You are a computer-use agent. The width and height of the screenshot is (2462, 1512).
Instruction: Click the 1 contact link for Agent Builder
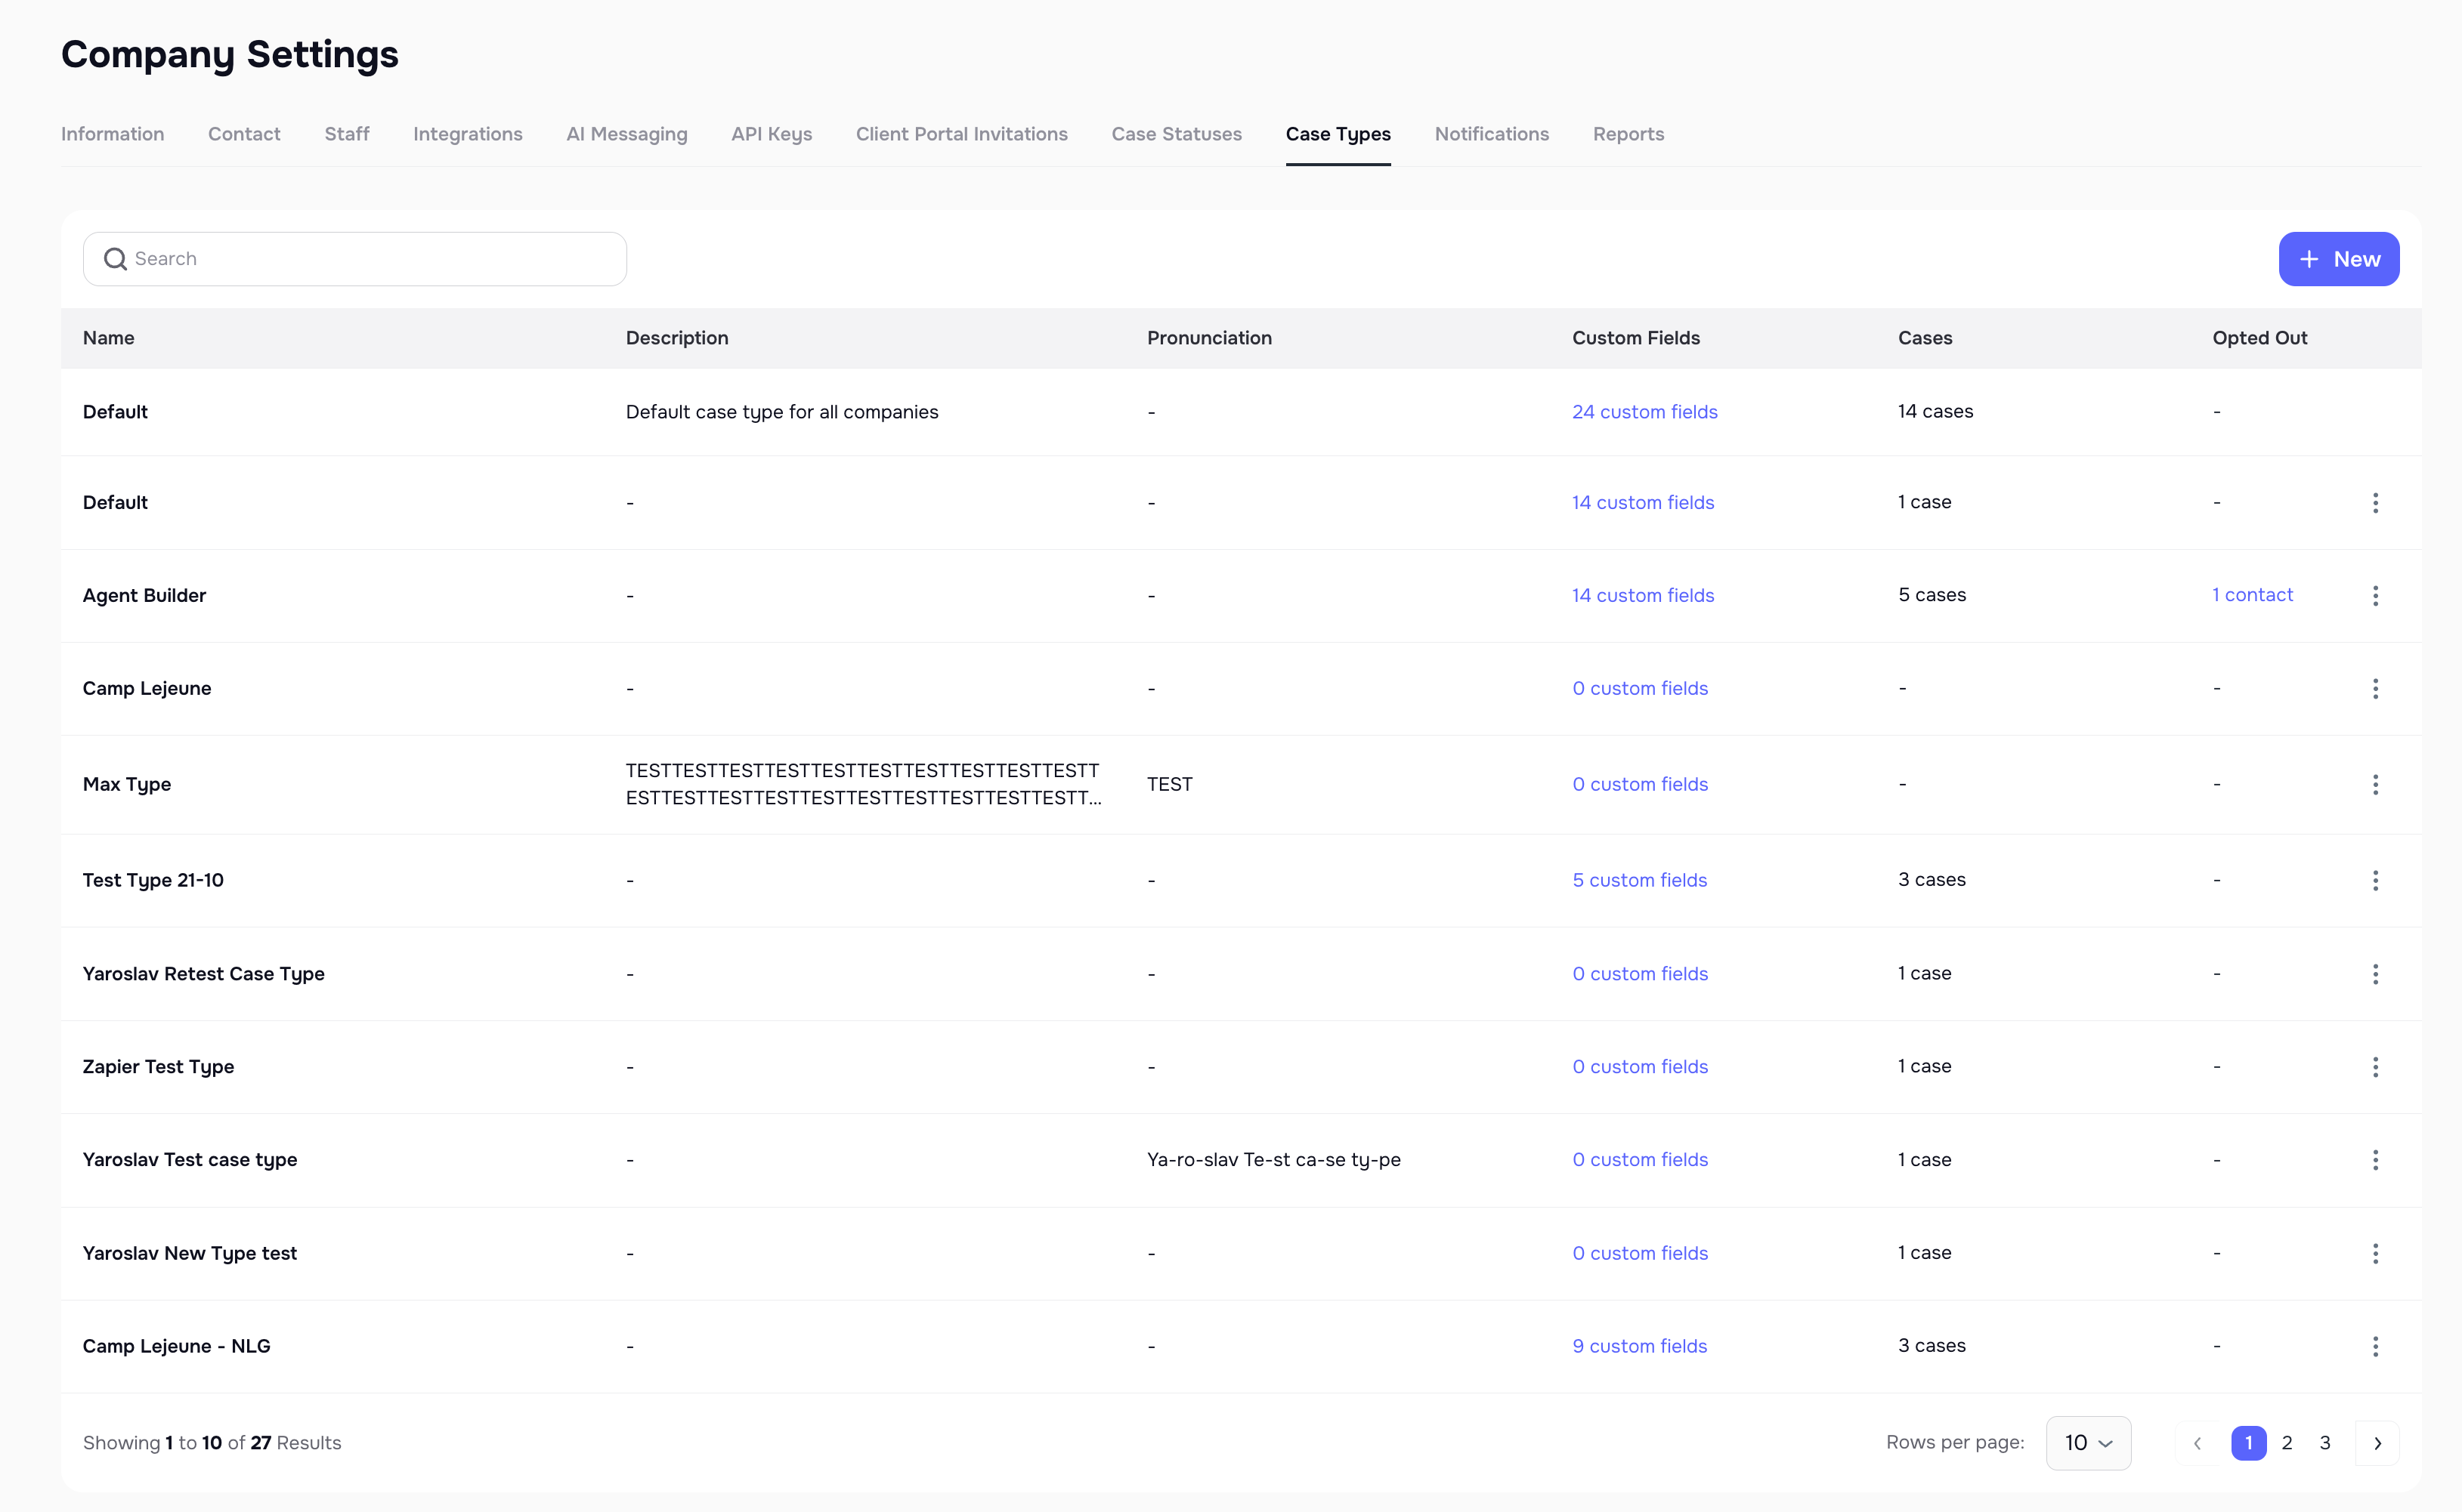[x=2252, y=595]
